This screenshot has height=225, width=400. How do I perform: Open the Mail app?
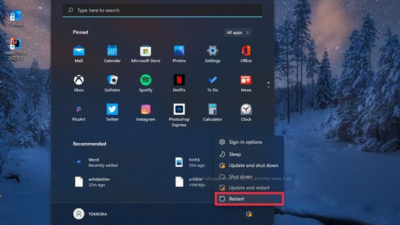pos(79,54)
